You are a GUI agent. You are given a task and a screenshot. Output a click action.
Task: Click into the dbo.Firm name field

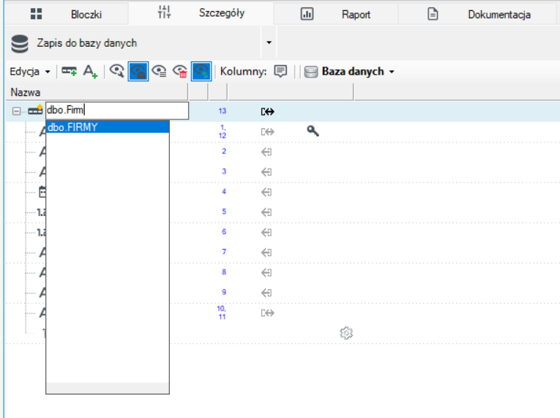coord(117,111)
